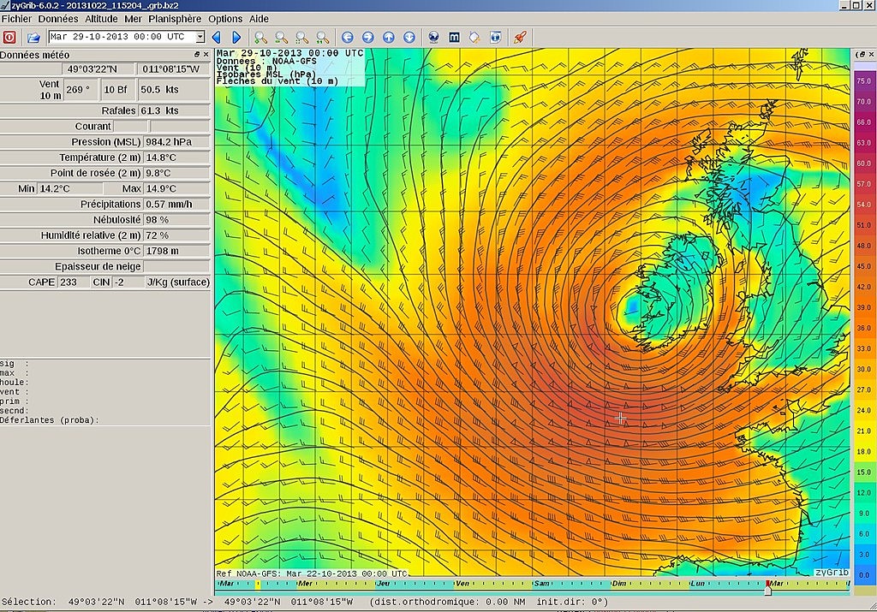Click the Min temperature value 14.2°C
Image resolution: width=877 pixels, height=612 pixels.
point(71,189)
